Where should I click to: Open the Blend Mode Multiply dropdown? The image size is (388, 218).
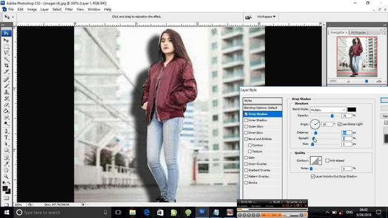point(327,110)
